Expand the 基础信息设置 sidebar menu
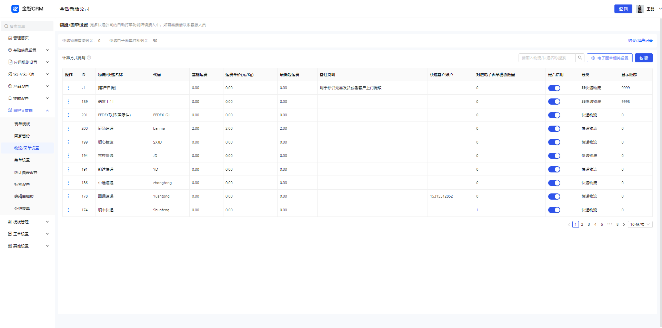 coord(28,50)
